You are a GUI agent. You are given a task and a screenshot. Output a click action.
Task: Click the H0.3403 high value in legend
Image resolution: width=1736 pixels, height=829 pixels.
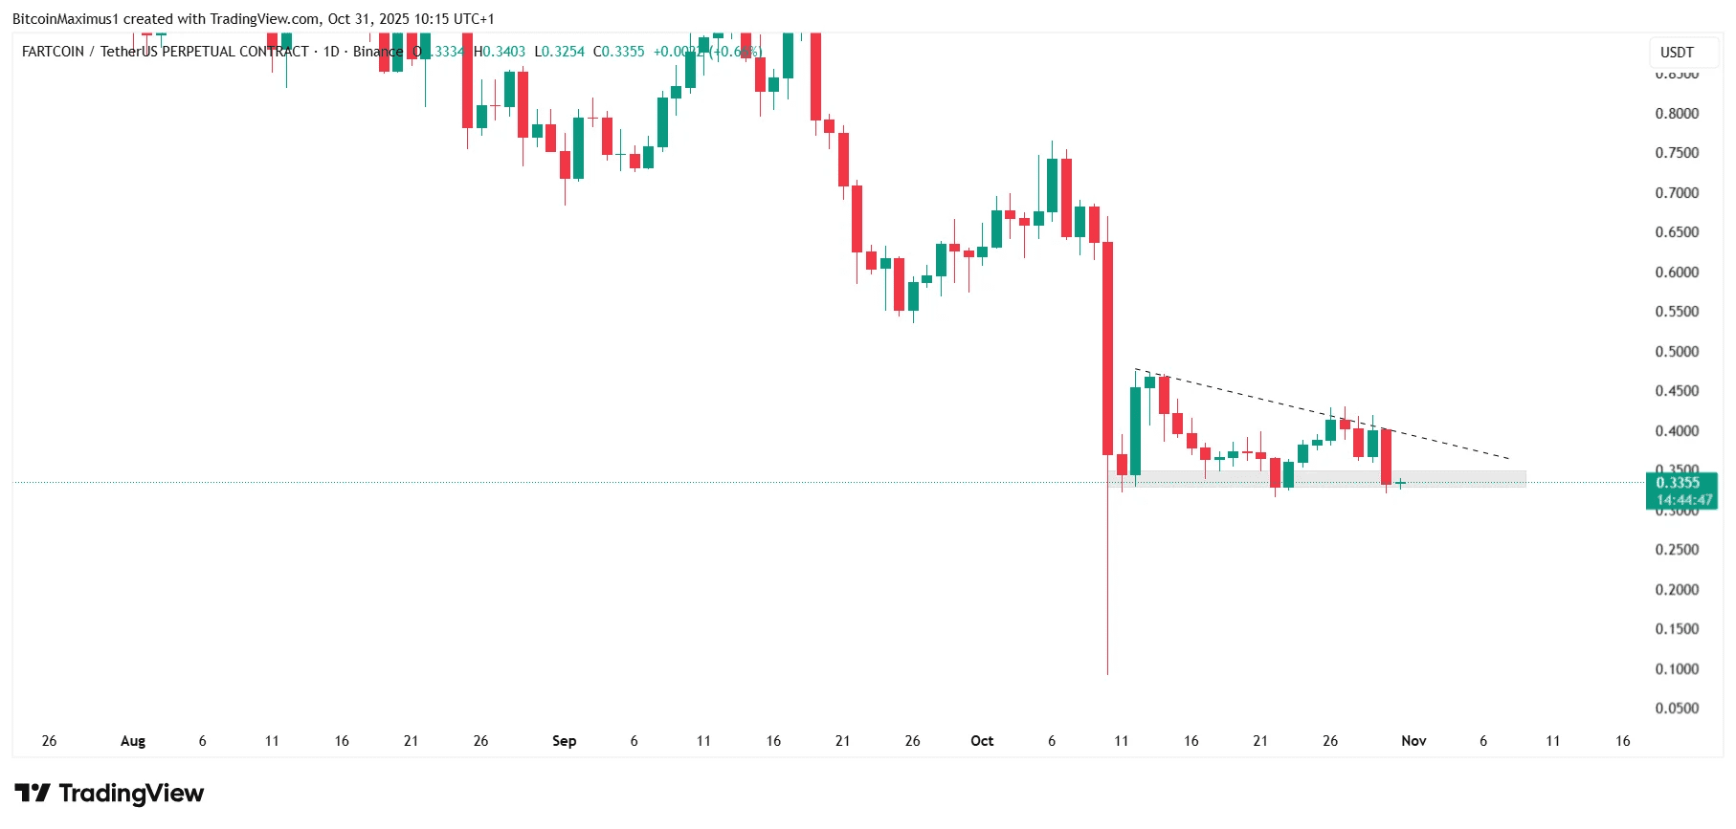(500, 52)
